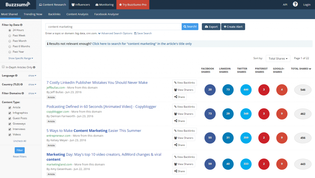Click the Filter Domains info icon
Image resolution: width=315 pixels, height=178 pixels.
click(x=23, y=93)
